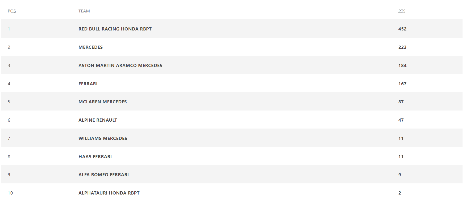Click the PTS column header

pyautogui.click(x=402, y=11)
